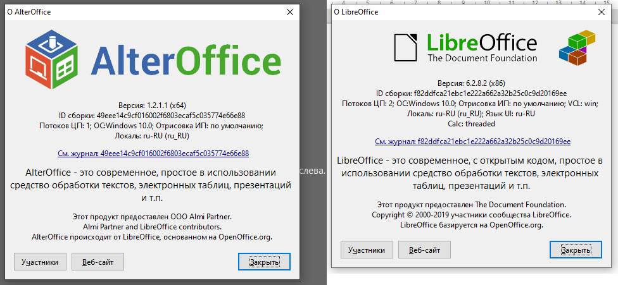618x285 pixels.
Task: Click AlterOffice 'ID сборки' line
Action: tap(152, 115)
